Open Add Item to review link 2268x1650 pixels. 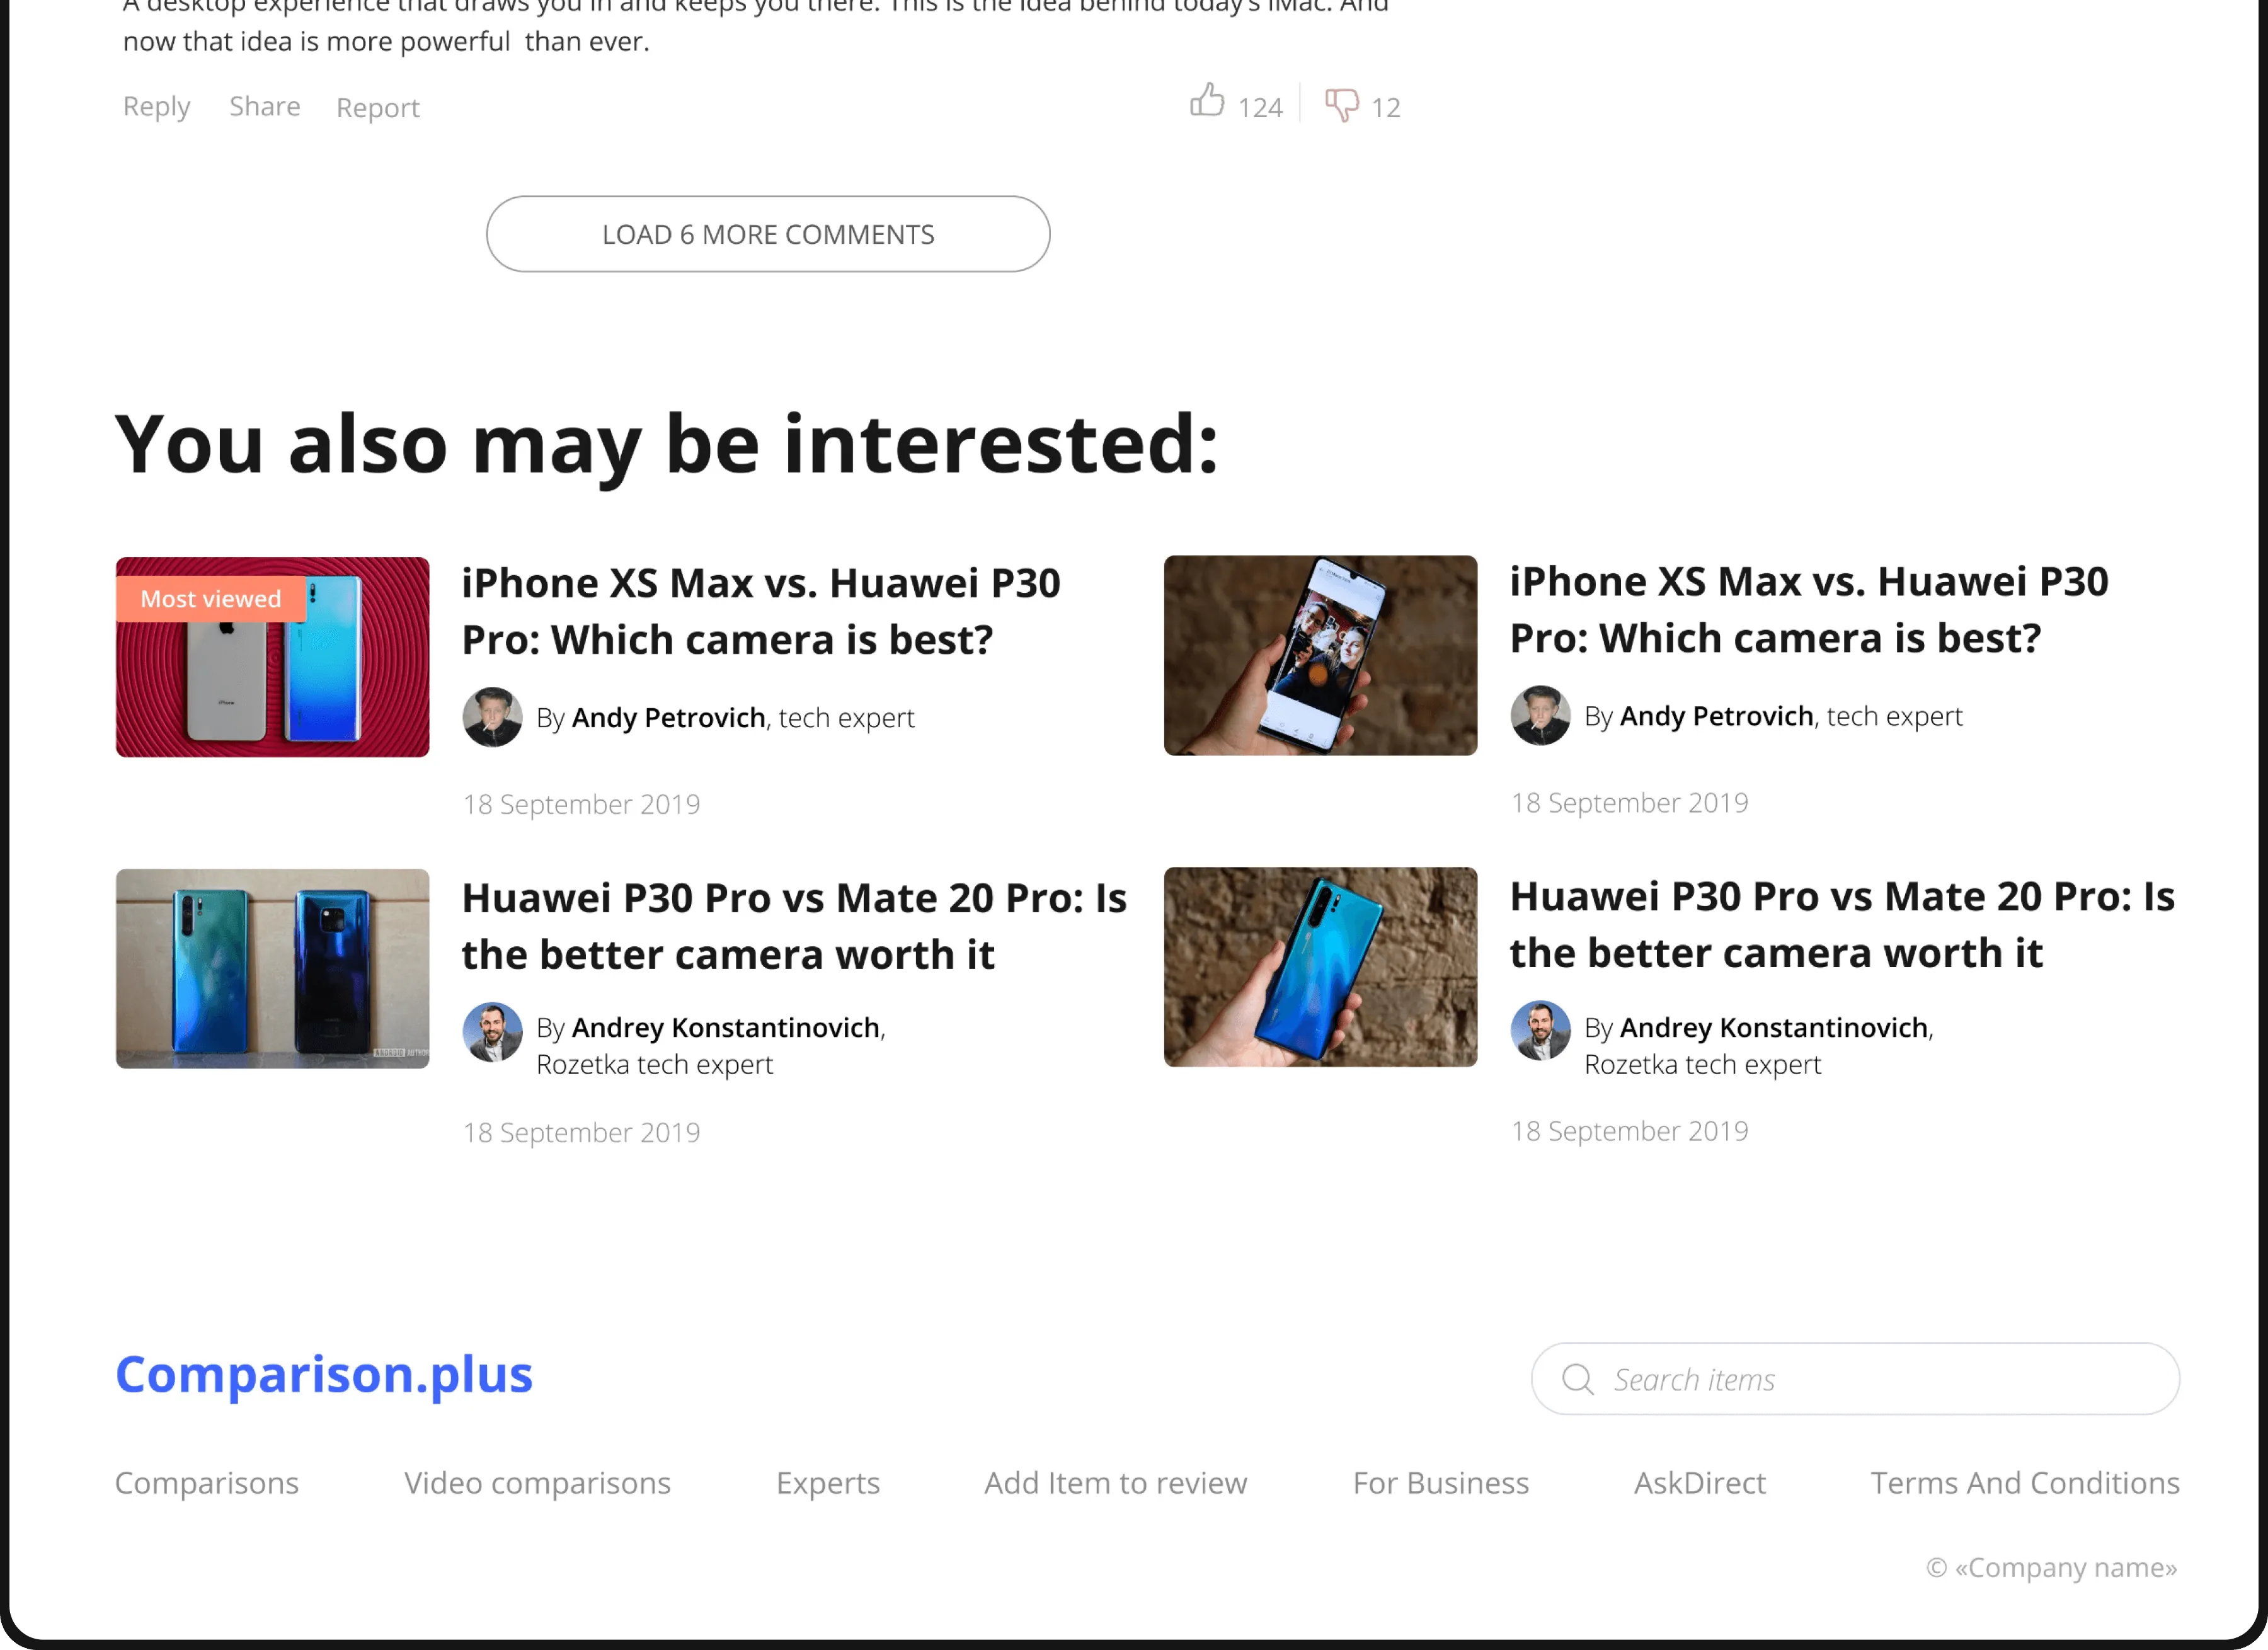pyautogui.click(x=1115, y=1482)
